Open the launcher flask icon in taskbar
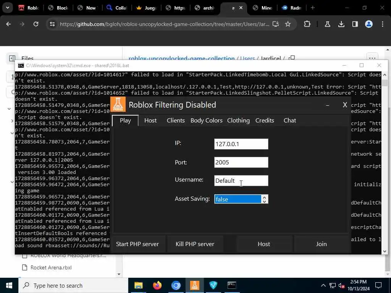This screenshot has height=293, width=391. click(194, 285)
